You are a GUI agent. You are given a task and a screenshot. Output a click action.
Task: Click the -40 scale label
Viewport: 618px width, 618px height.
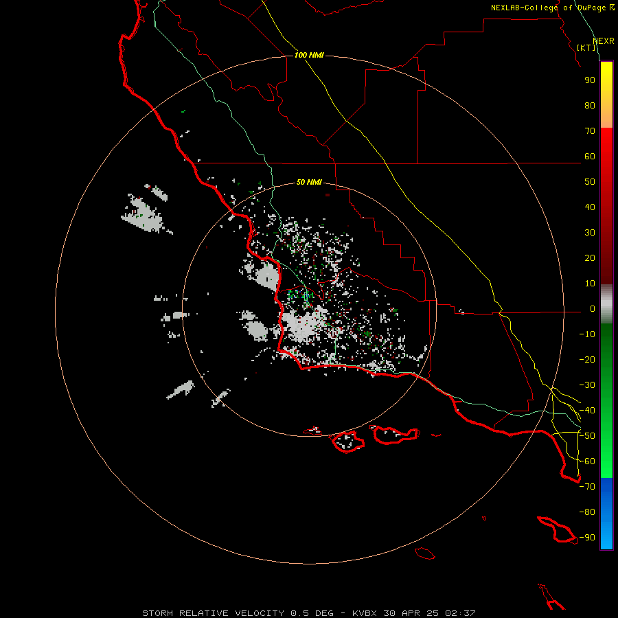(587, 411)
